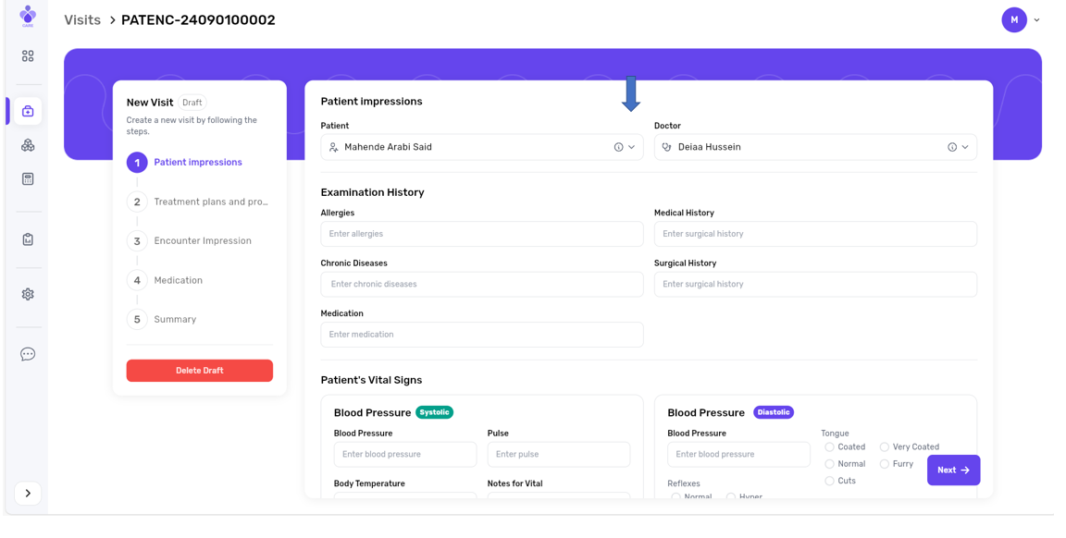1066x538 pixels.
Task: Open settings gear in sidebar
Action: (x=28, y=294)
